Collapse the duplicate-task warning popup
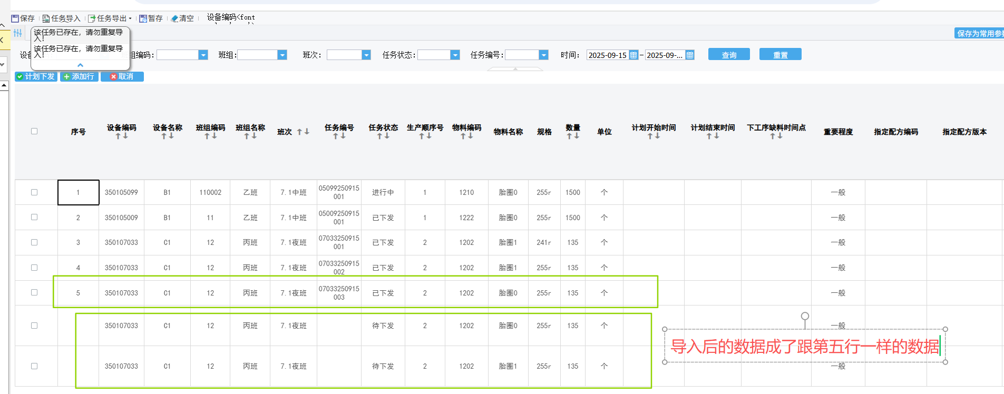 tap(80, 65)
